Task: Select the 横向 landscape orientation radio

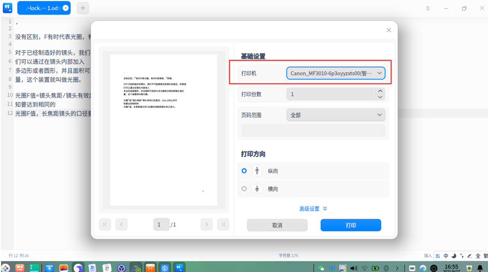Action: (244, 189)
